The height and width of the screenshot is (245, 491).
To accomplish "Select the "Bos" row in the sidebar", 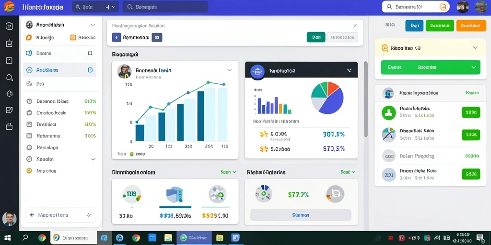I will (60, 84).
